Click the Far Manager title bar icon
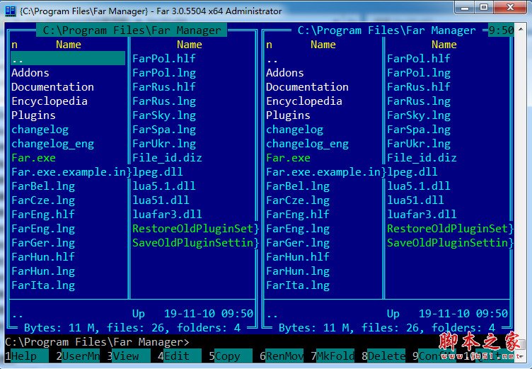 [x=10, y=11]
